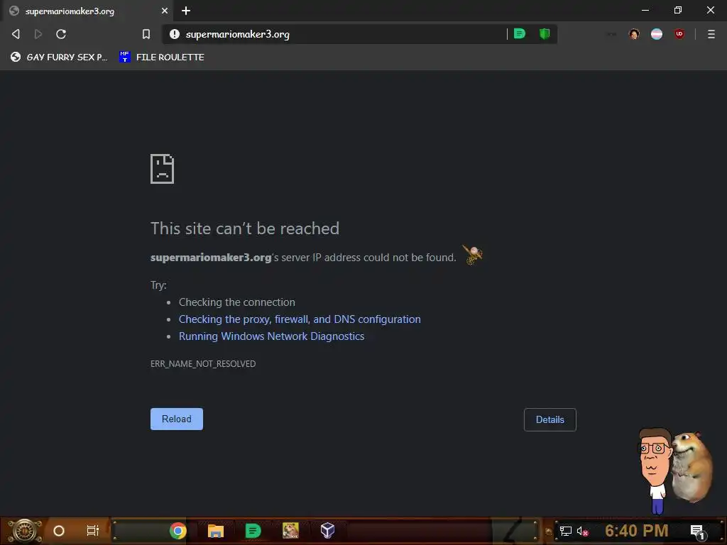Viewport: 727px width, 545px height.
Task: Close the supermariomaker3.org tab
Action: pos(165,11)
